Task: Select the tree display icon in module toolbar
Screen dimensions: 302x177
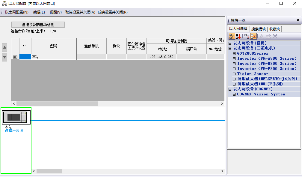Action: 232,36
